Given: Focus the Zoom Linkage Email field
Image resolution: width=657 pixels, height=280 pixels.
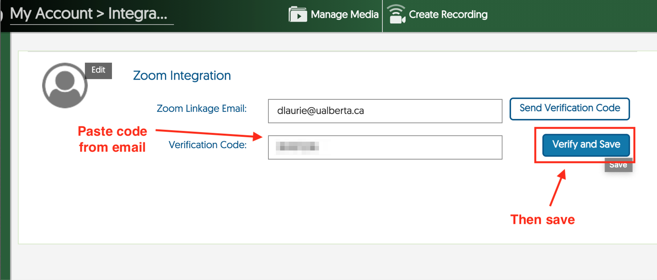Looking at the screenshot, I should (x=385, y=111).
